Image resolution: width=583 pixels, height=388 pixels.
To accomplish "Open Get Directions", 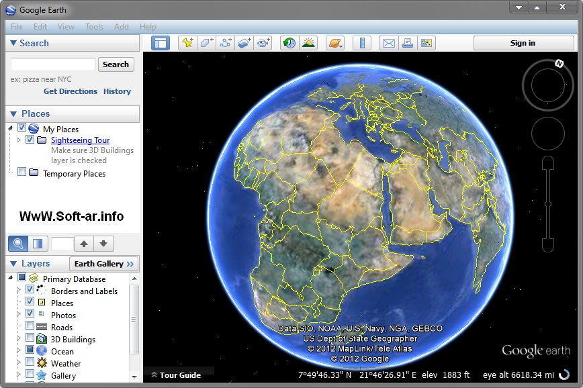I will 70,91.
